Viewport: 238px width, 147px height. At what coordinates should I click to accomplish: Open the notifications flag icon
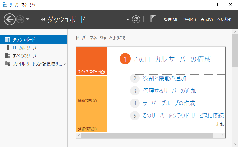pyautogui.click(x=153, y=19)
